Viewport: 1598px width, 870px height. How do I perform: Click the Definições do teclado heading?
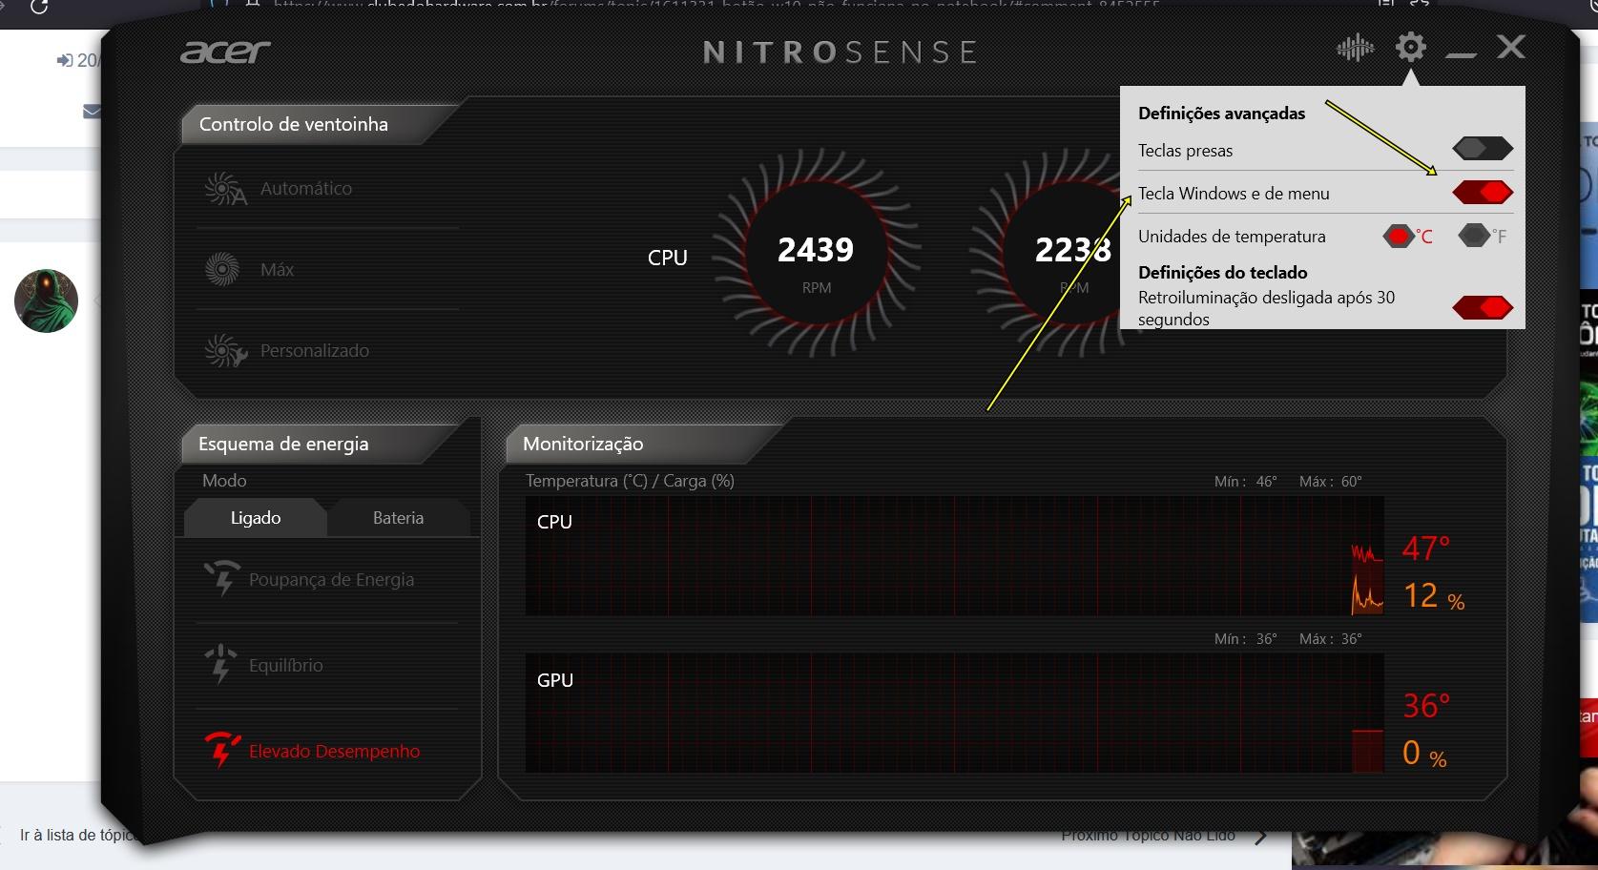1222,273
